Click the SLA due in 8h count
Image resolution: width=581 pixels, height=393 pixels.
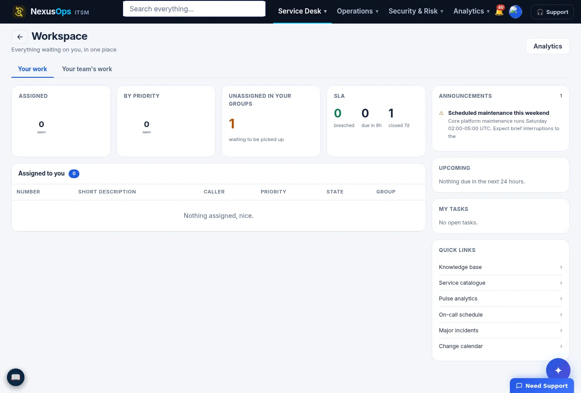tap(365, 114)
